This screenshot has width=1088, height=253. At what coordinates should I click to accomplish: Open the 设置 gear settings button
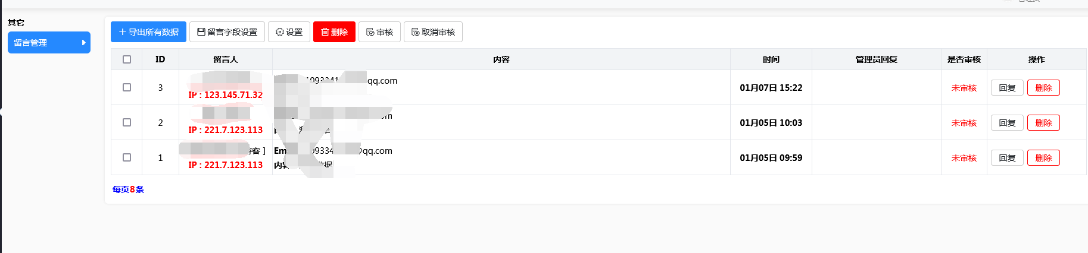289,32
